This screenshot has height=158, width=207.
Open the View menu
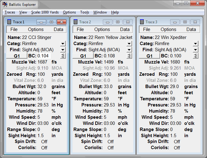pos(23,12)
